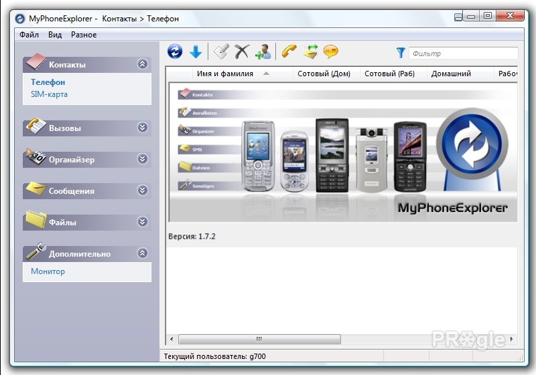Expand the Сообщения section
This screenshot has width=536, height=375.
click(x=143, y=191)
